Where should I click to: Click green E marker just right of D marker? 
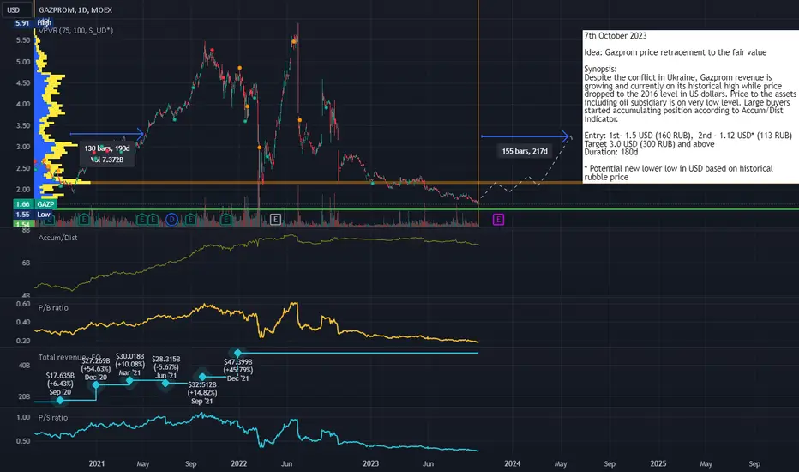(190, 220)
